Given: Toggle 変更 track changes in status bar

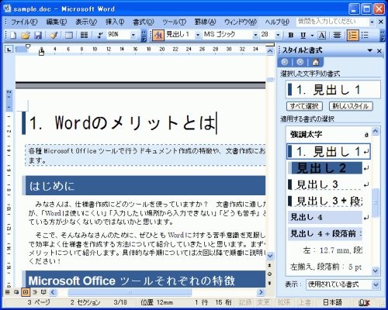Looking at the screenshot, I should pos(264,302).
